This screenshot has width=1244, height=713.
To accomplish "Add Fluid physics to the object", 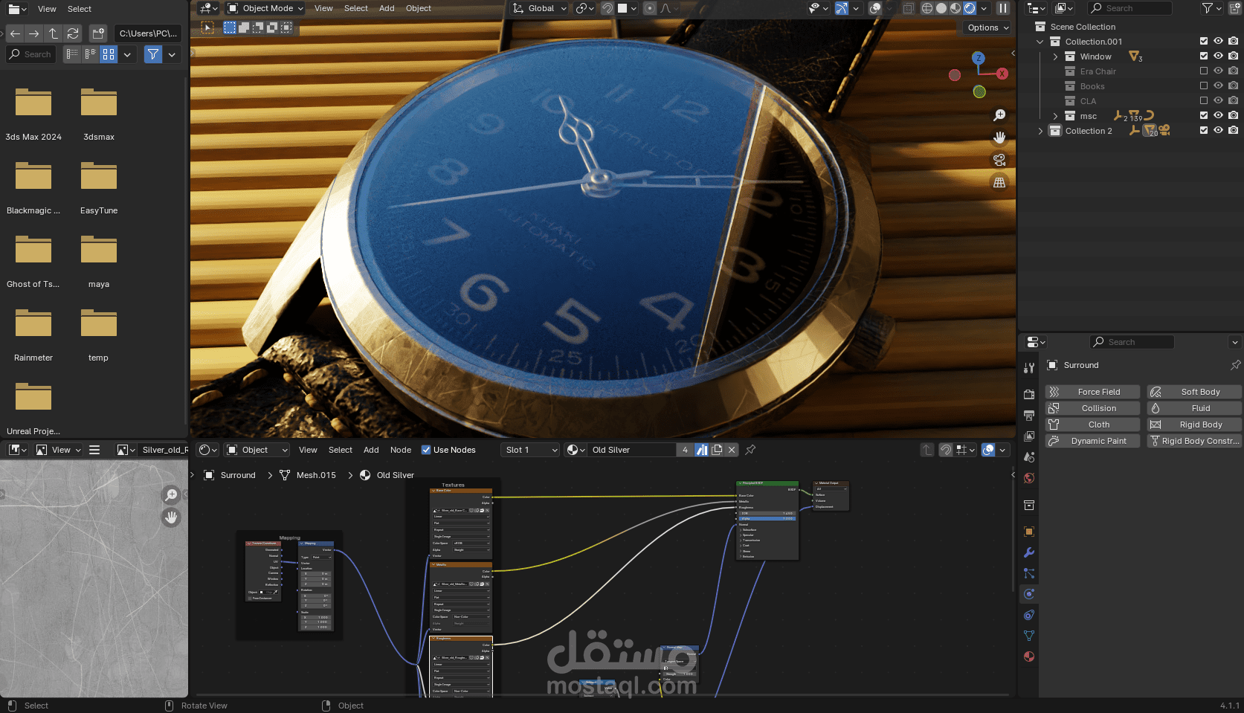I will [1194, 408].
